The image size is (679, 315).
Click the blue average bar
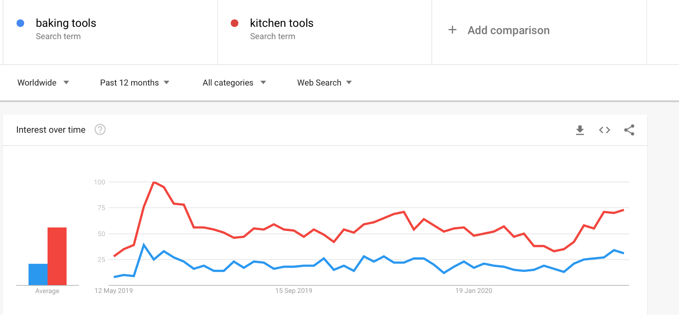click(x=38, y=274)
